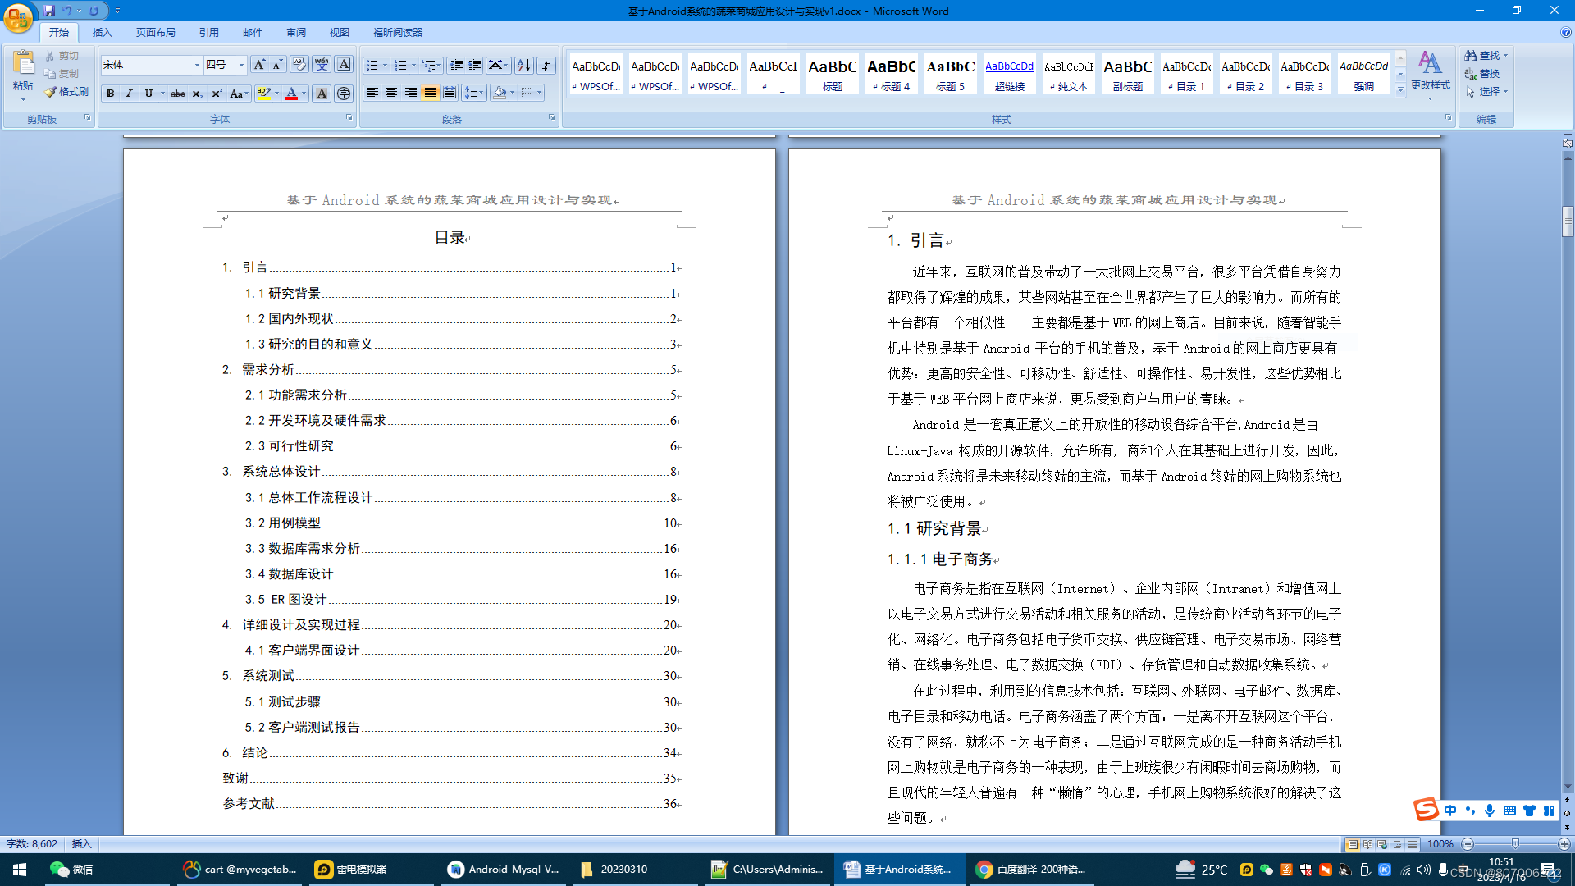1575x886 pixels.
Task: Expand the line spacing dropdown
Action: [481, 93]
